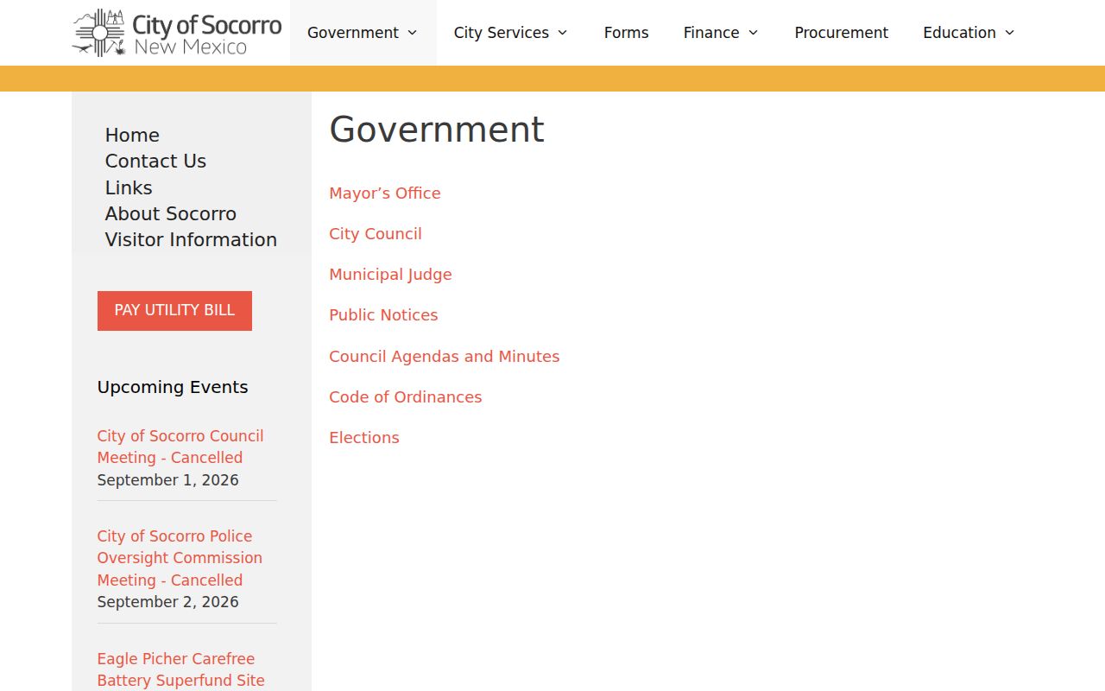Open the Police Oversight Commission Meeting event
1105x691 pixels.
click(180, 558)
